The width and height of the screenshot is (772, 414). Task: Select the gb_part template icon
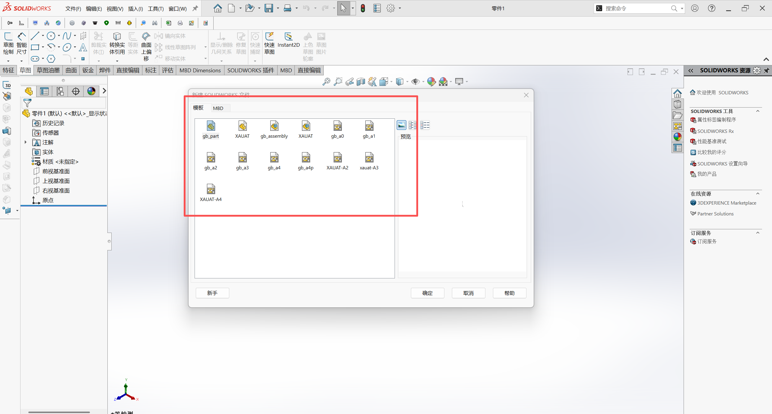211,126
